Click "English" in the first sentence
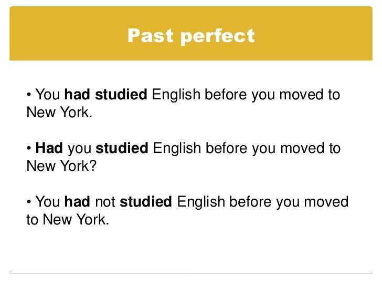382x287 pixels. coord(176,95)
